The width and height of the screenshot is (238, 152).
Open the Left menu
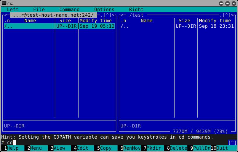(x=13, y=9)
